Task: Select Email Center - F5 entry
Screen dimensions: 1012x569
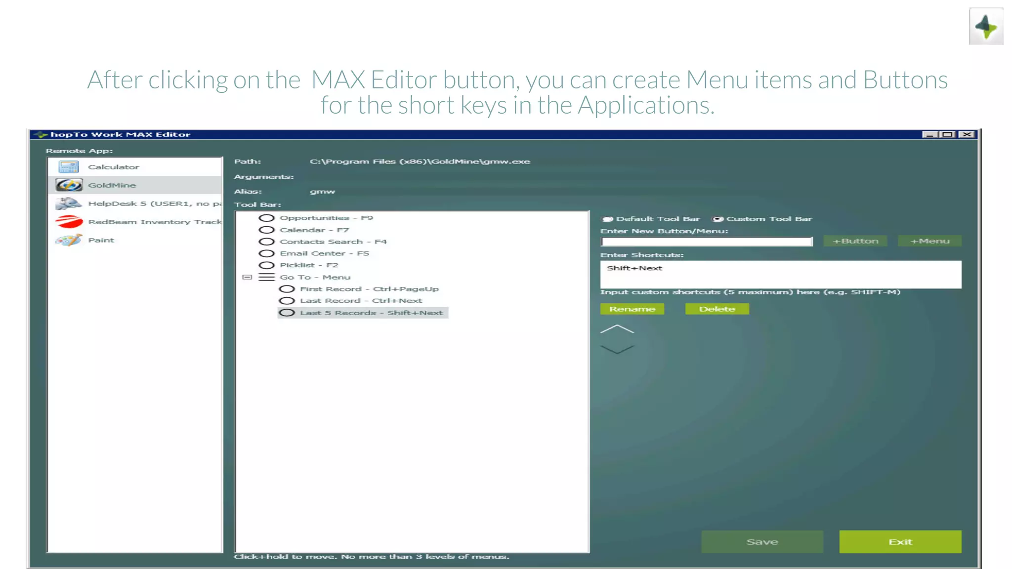Action: [x=324, y=253]
